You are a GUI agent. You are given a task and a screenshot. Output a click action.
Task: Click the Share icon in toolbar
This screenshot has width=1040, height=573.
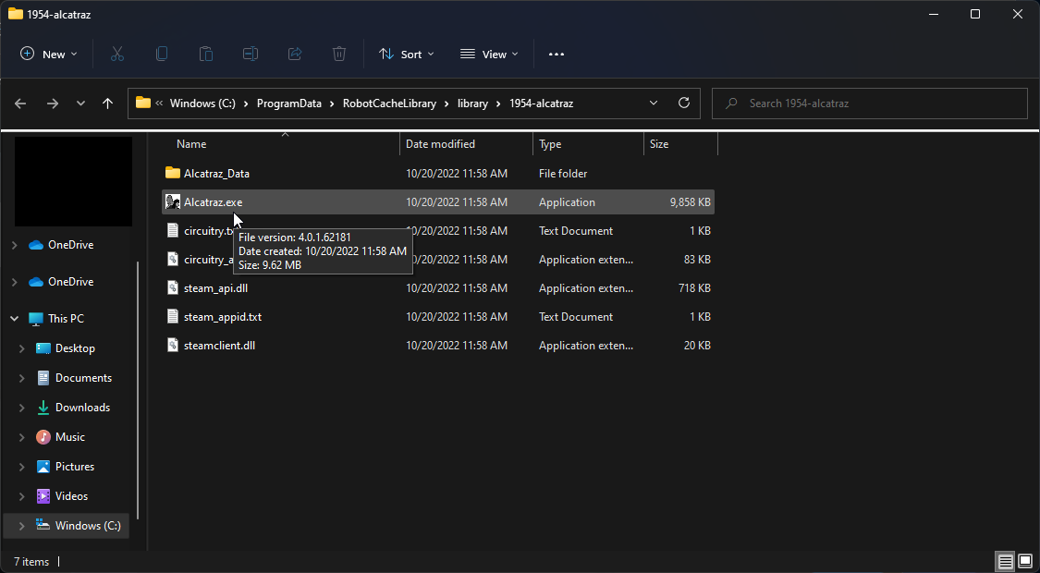(x=295, y=55)
